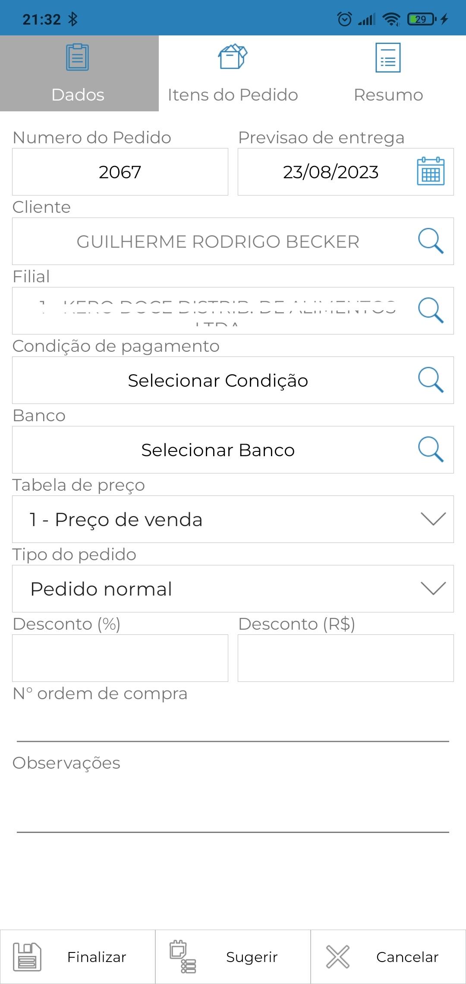Select the Dados tab
Screen dimensions: 466x984
(79, 73)
